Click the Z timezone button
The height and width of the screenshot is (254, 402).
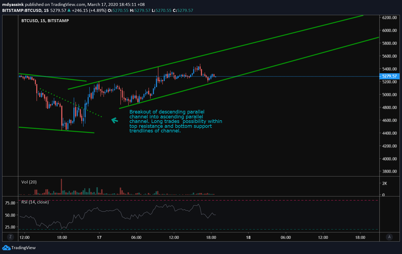(10, 237)
